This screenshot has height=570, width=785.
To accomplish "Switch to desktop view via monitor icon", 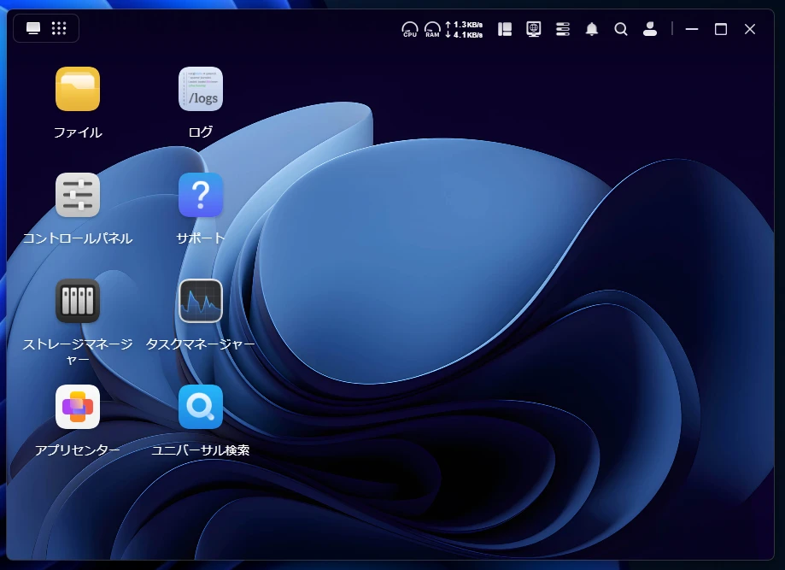I will pyautogui.click(x=33, y=28).
